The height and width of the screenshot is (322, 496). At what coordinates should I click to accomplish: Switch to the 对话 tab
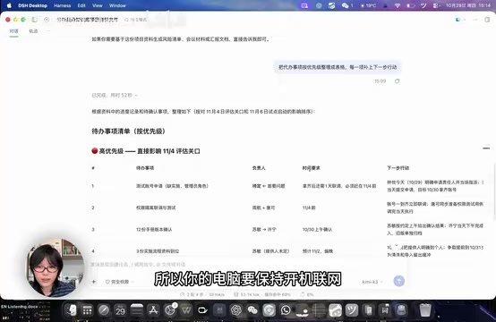point(13,31)
